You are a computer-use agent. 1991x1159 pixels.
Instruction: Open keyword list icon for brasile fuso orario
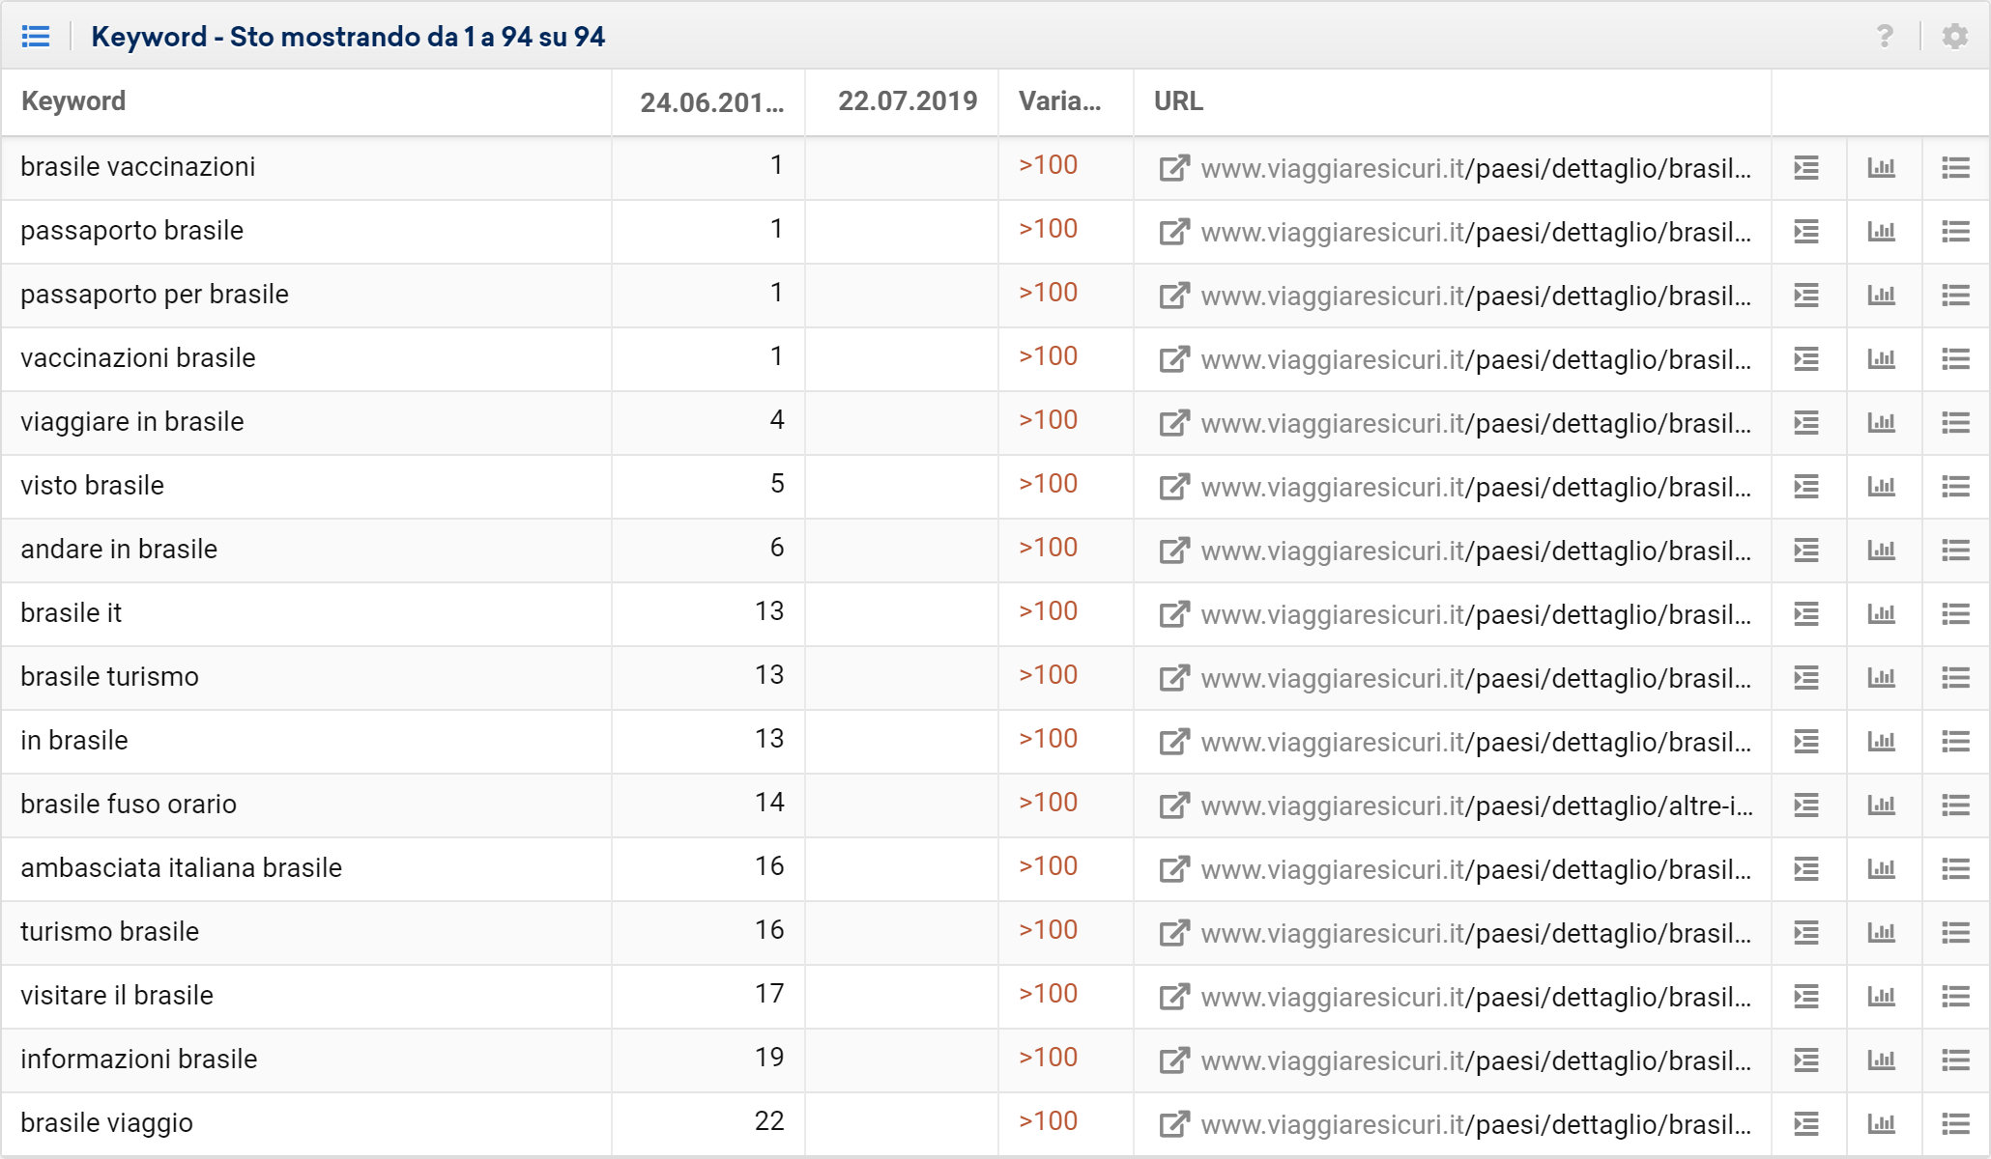coord(1956,806)
